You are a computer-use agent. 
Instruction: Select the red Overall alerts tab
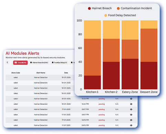20,63
